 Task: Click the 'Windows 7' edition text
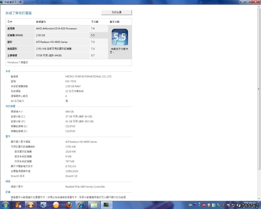18,62
